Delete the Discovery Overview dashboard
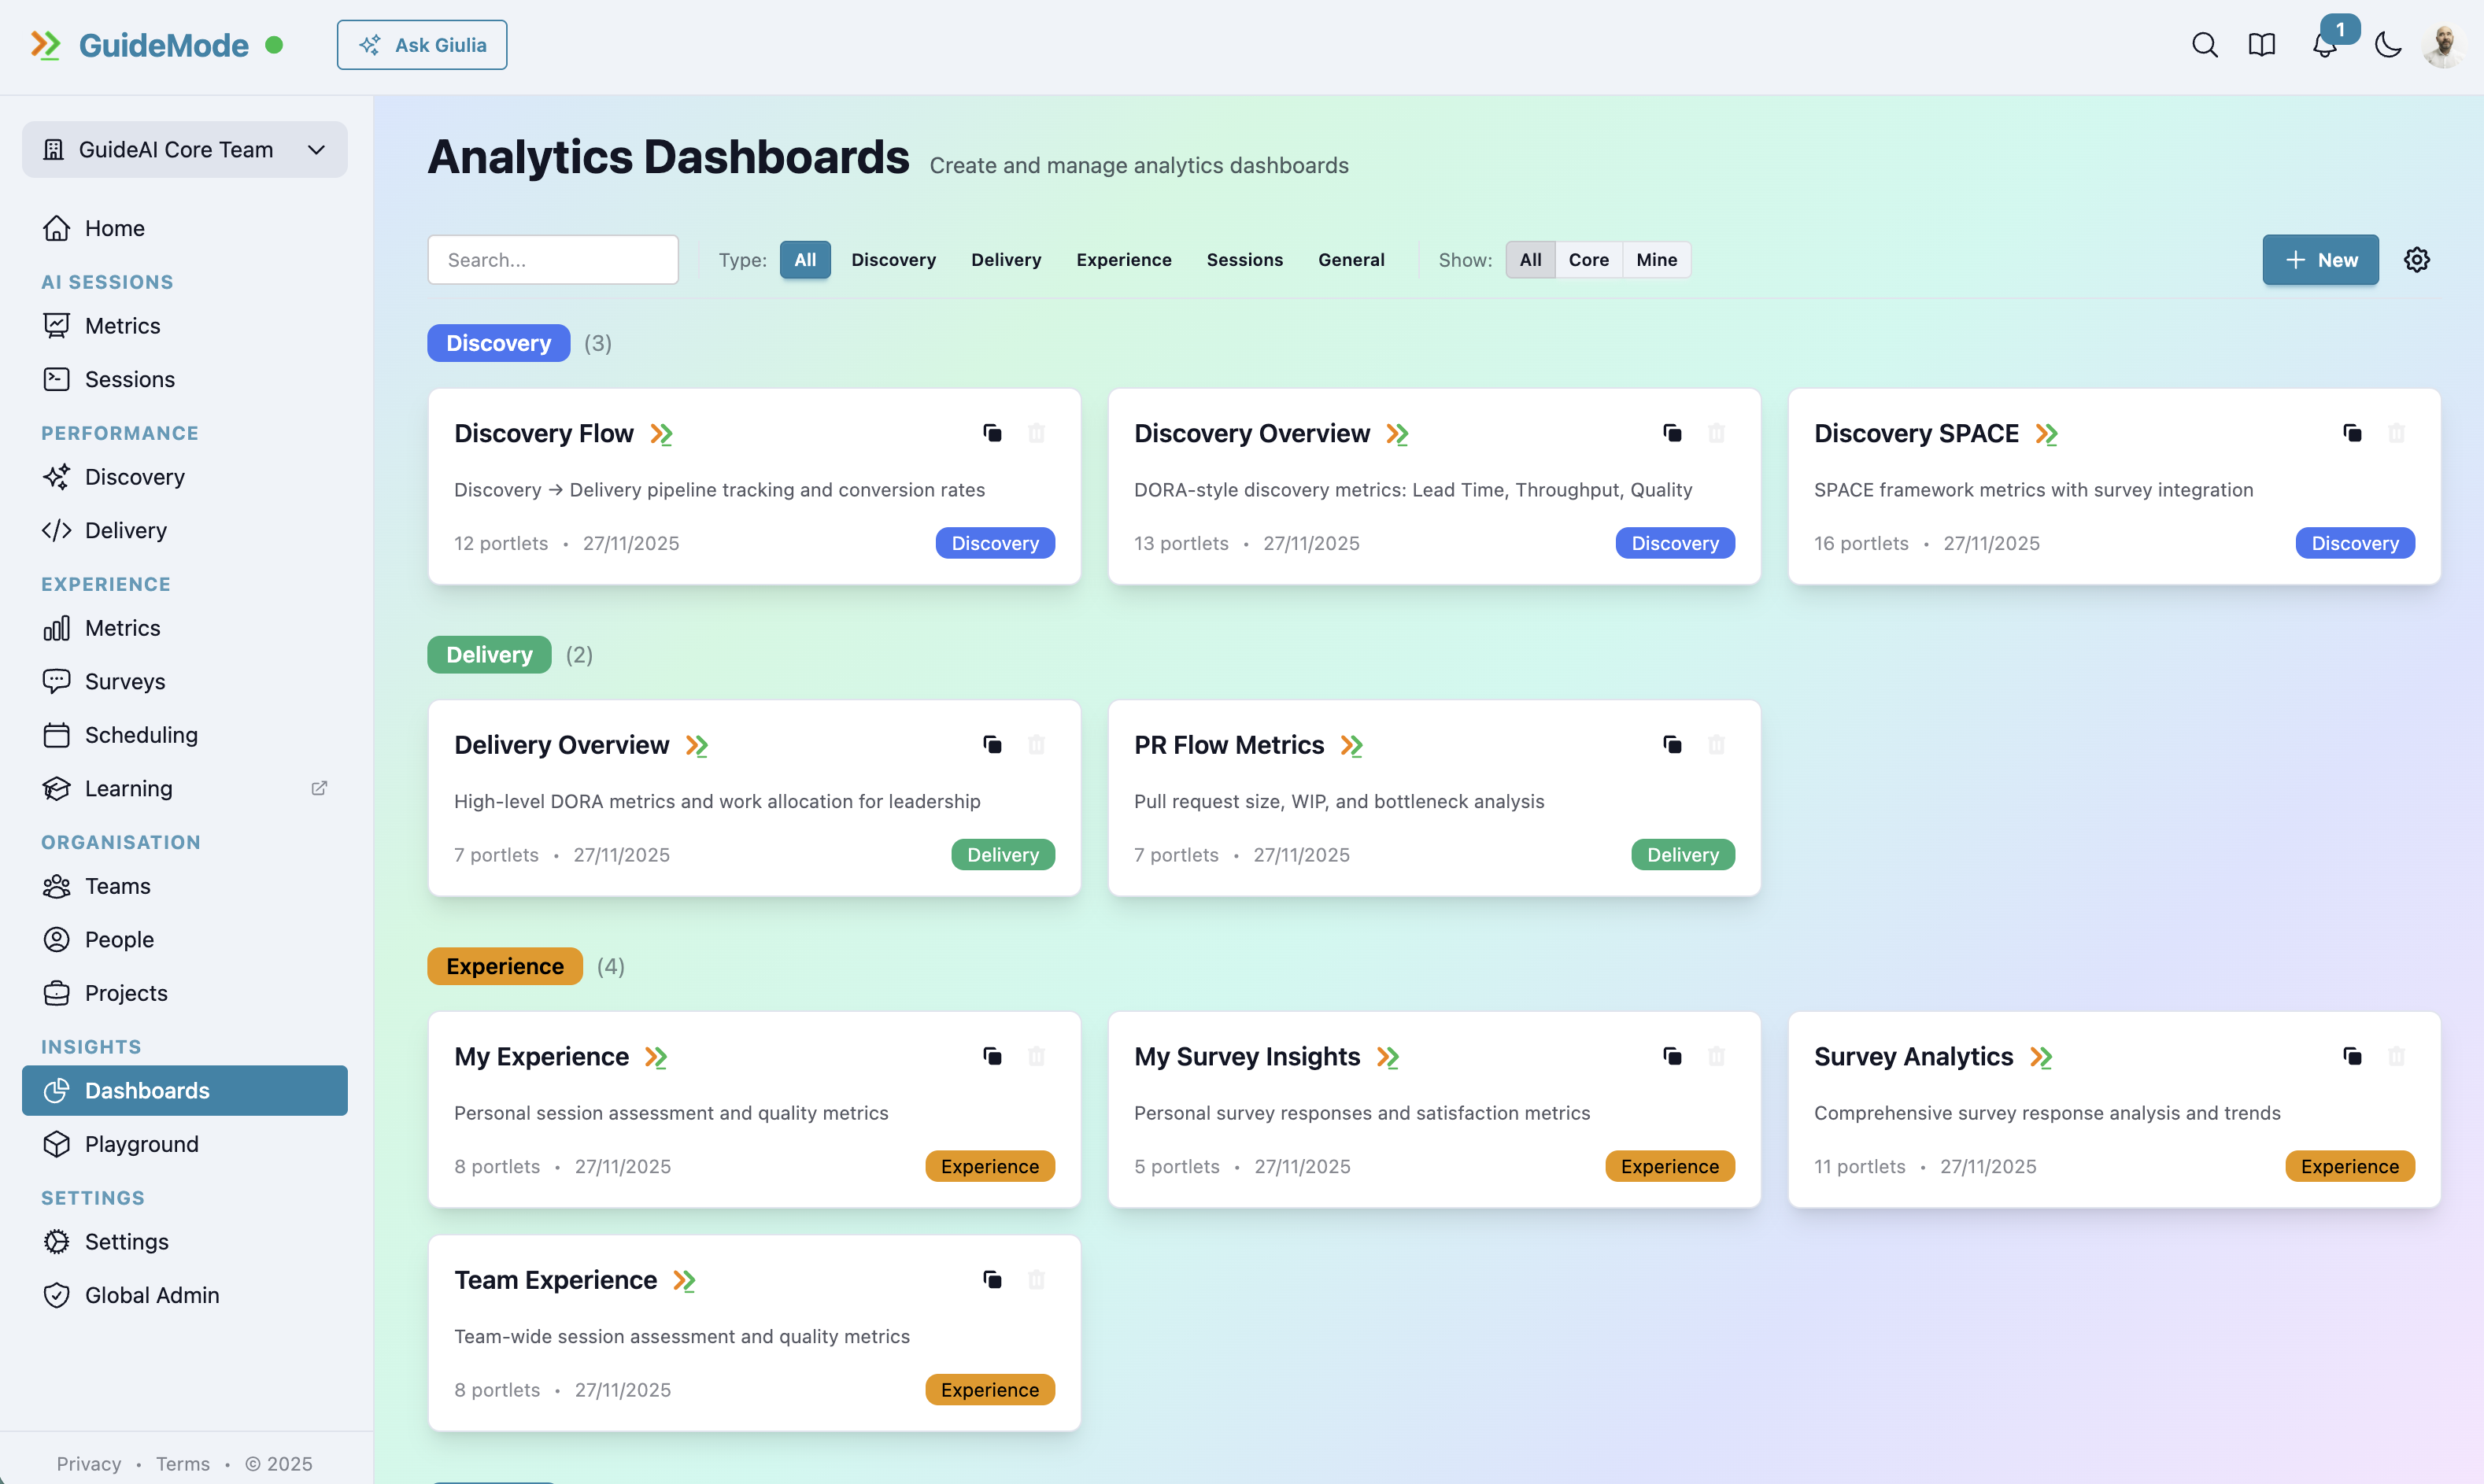This screenshot has width=2484, height=1484. 1718,433
